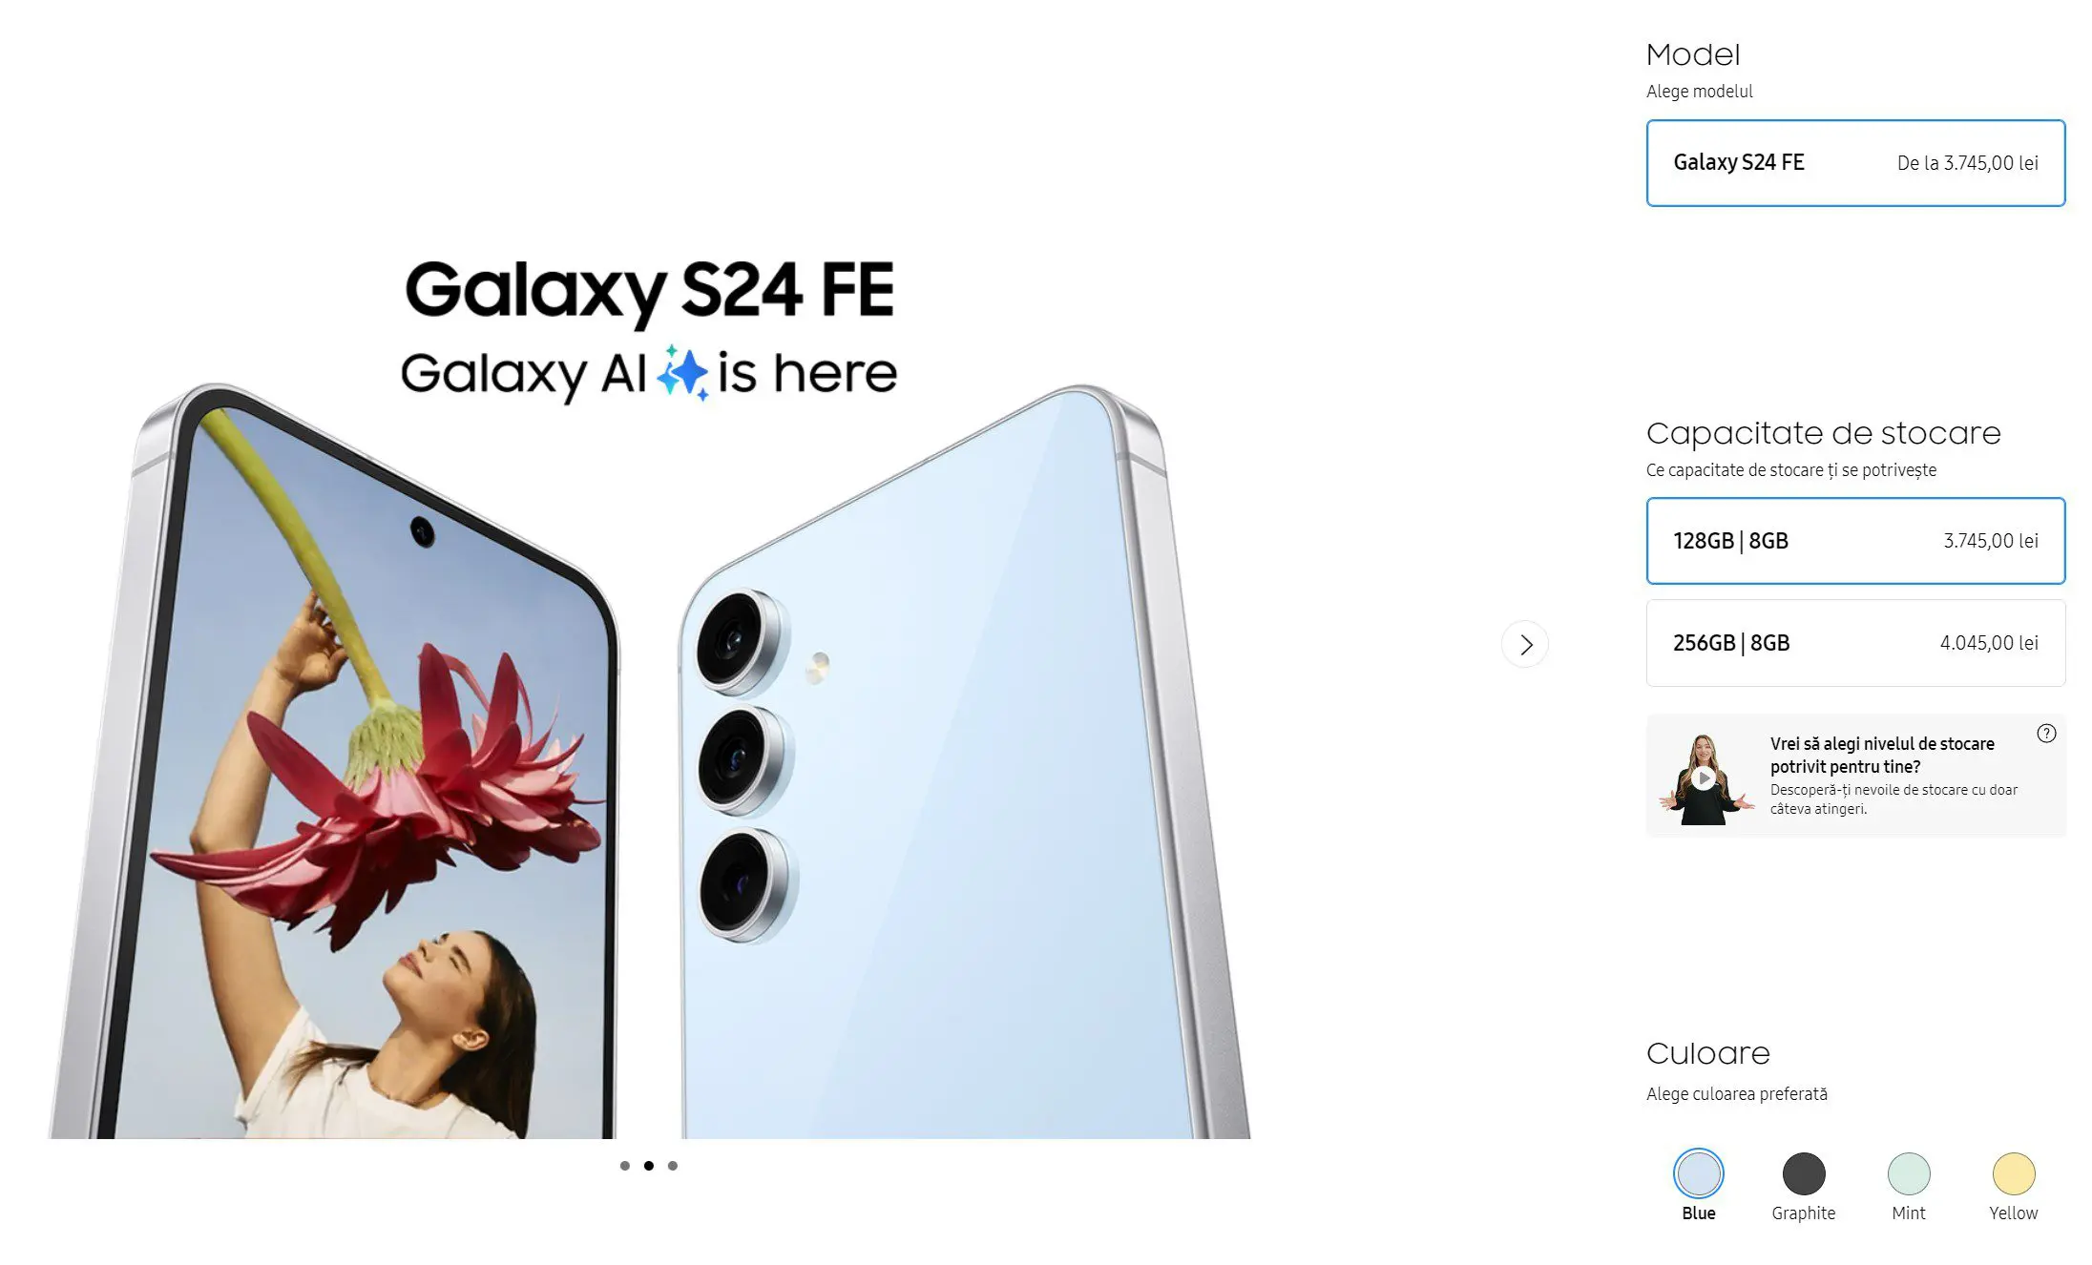Click the Mint color label
Image resolution: width=2092 pixels, height=1265 pixels.
[1909, 1213]
